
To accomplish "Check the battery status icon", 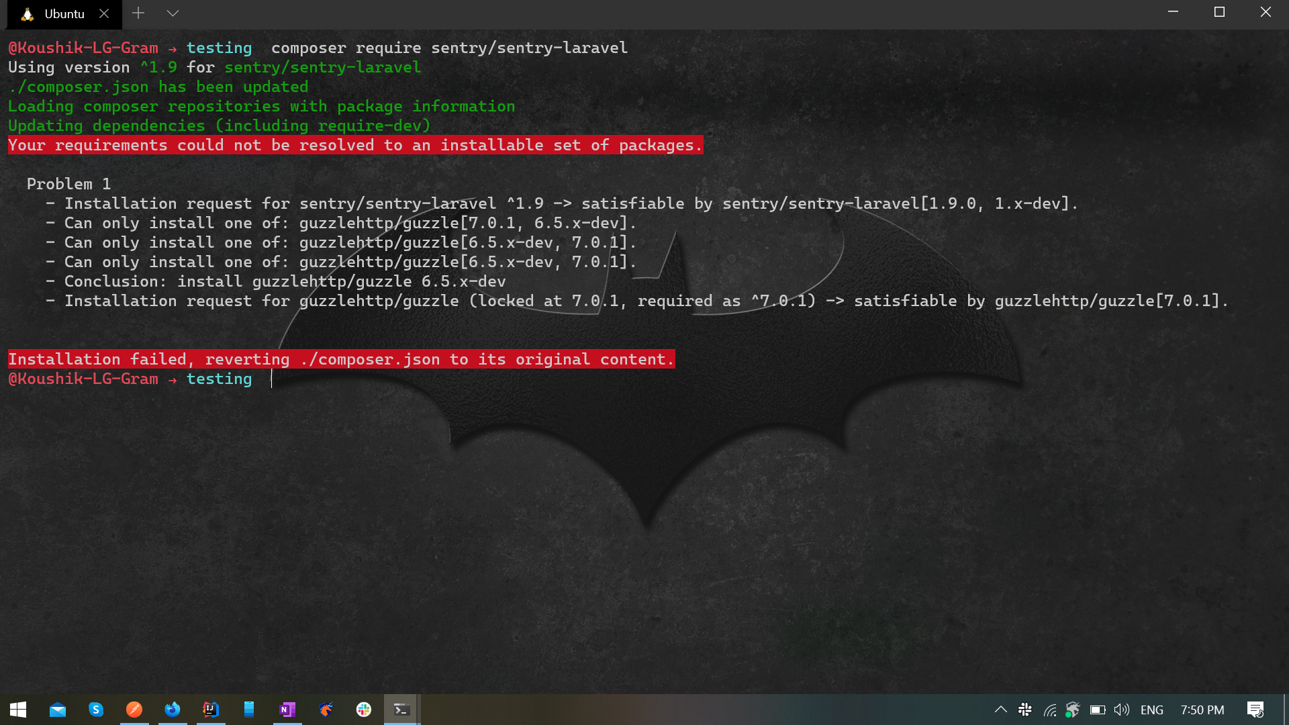I will click(x=1099, y=710).
